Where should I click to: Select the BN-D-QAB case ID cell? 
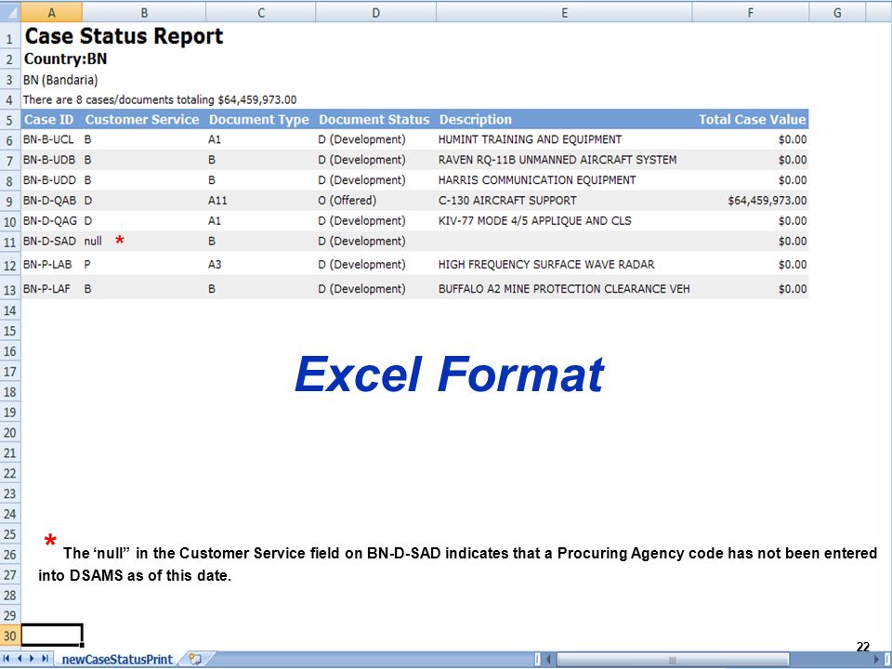point(51,201)
